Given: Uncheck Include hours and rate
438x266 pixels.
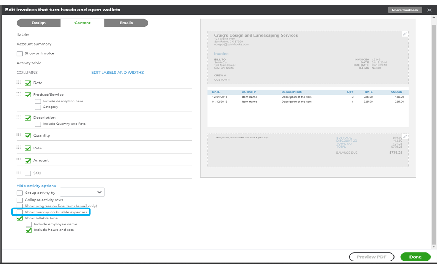Looking at the screenshot, I should (x=29, y=230).
